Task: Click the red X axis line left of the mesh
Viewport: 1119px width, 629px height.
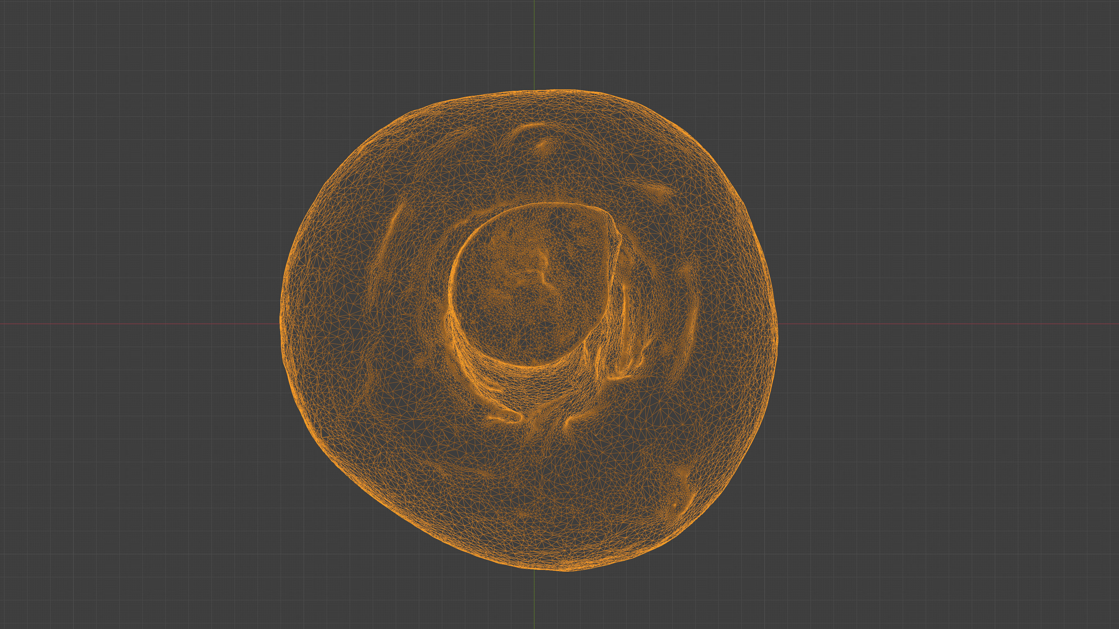Action: click(139, 324)
